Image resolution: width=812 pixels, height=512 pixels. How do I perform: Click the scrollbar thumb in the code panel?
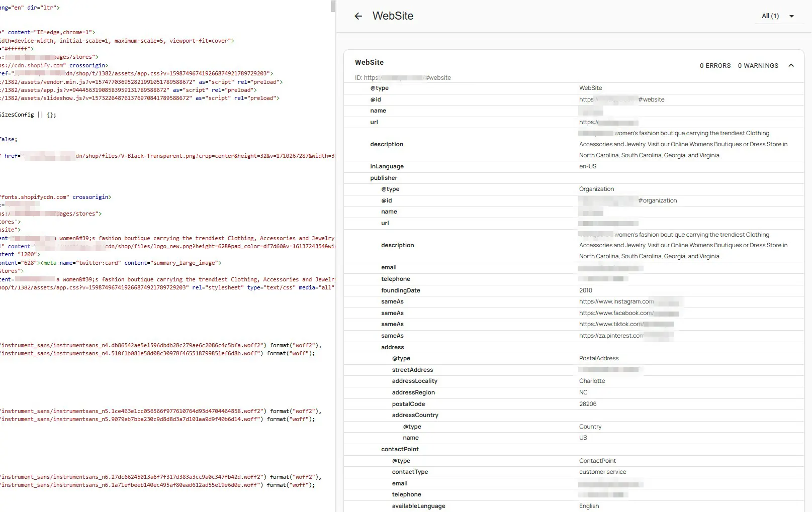333,7
